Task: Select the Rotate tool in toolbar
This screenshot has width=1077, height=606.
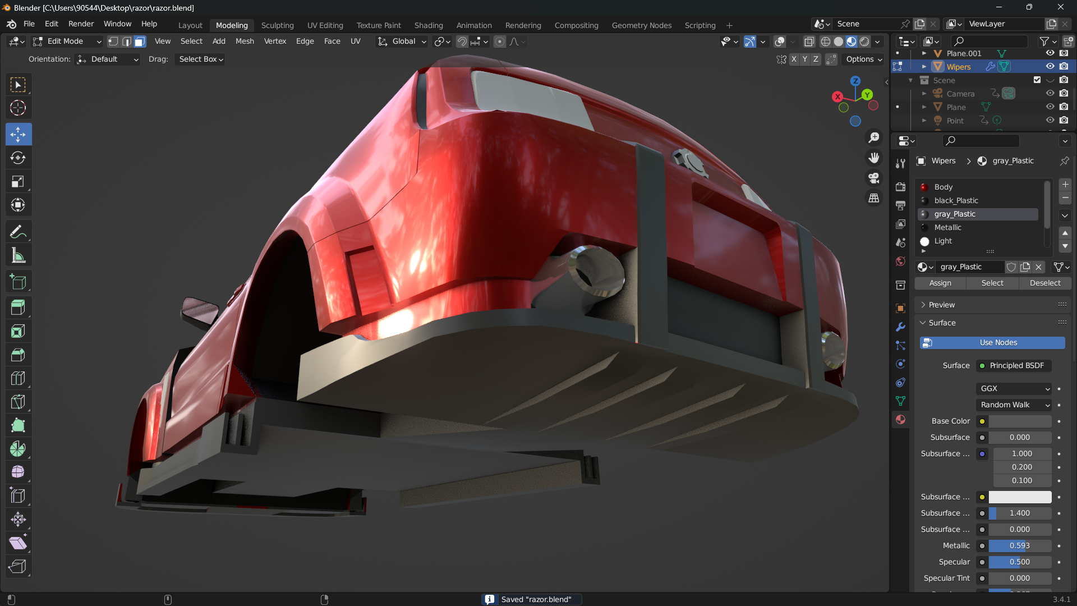Action: point(18,158)
